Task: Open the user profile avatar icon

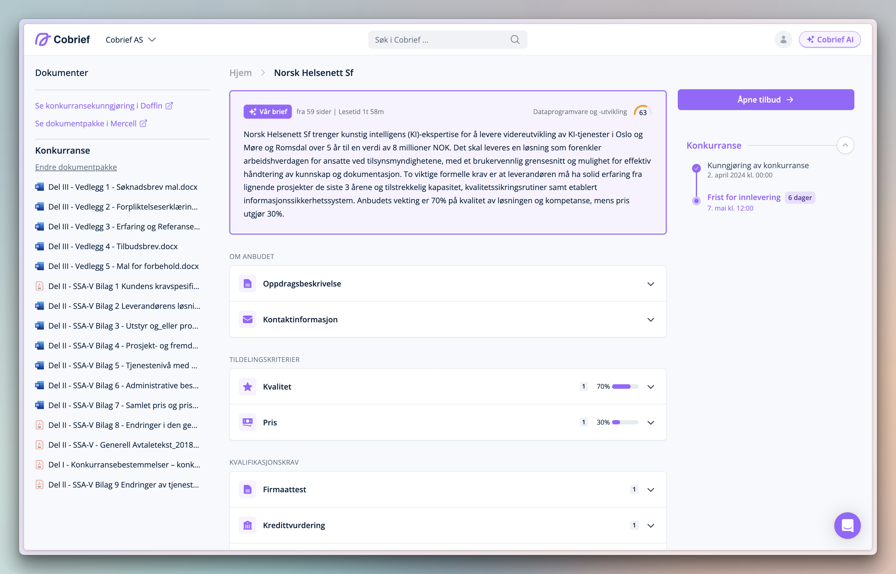Action: click(783, 40)
